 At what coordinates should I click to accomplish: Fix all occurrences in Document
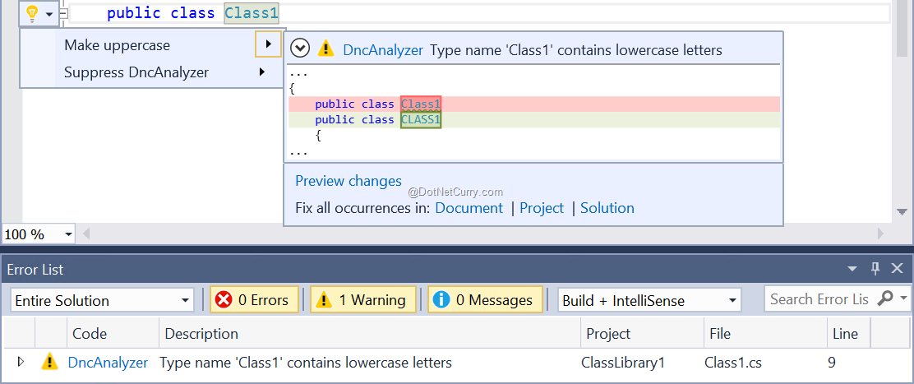tap(469, 208)
